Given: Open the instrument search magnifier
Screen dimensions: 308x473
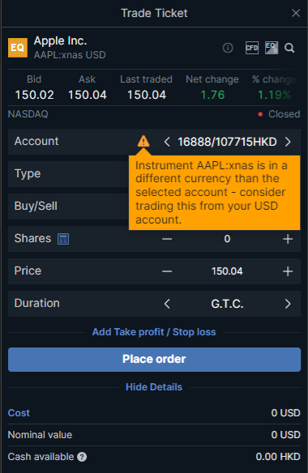Looking at the screenshot, I should (x=289, y=48).
